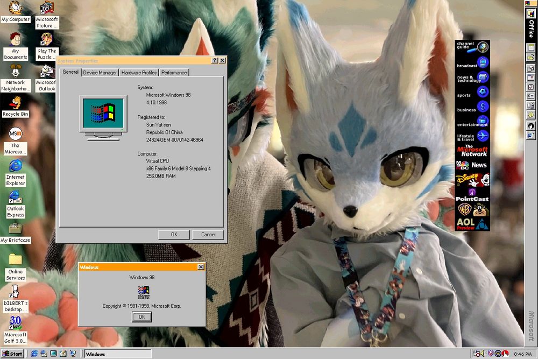Launch Microsoft Outlook desktop shortcut
Viewport: 538px width, 359px height.
(47, 78)
